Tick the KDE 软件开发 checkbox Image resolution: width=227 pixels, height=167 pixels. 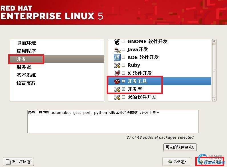click(x=123, y=57)
